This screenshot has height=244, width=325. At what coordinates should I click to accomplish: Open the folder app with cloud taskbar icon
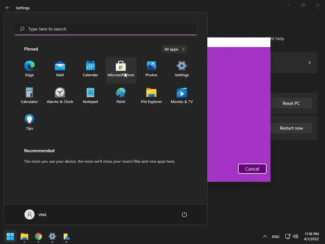tap(66, 236)
